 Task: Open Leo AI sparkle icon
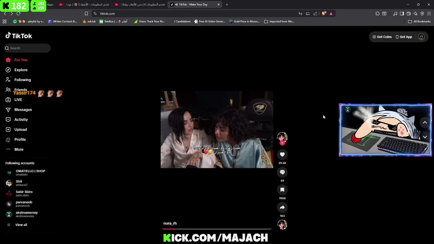(x=415, y=14)
